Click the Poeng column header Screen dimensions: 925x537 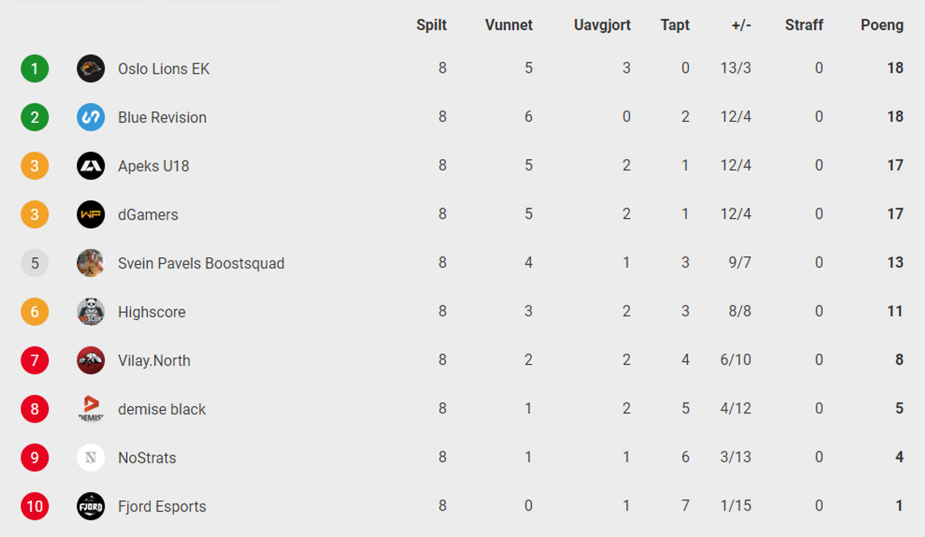882,25
